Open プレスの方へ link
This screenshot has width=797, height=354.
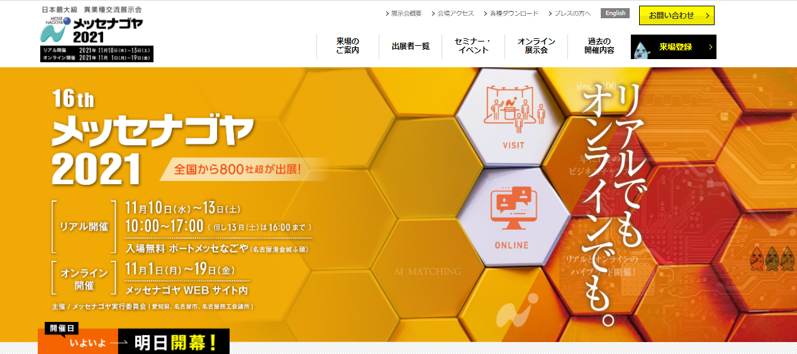tap(572, 14)
